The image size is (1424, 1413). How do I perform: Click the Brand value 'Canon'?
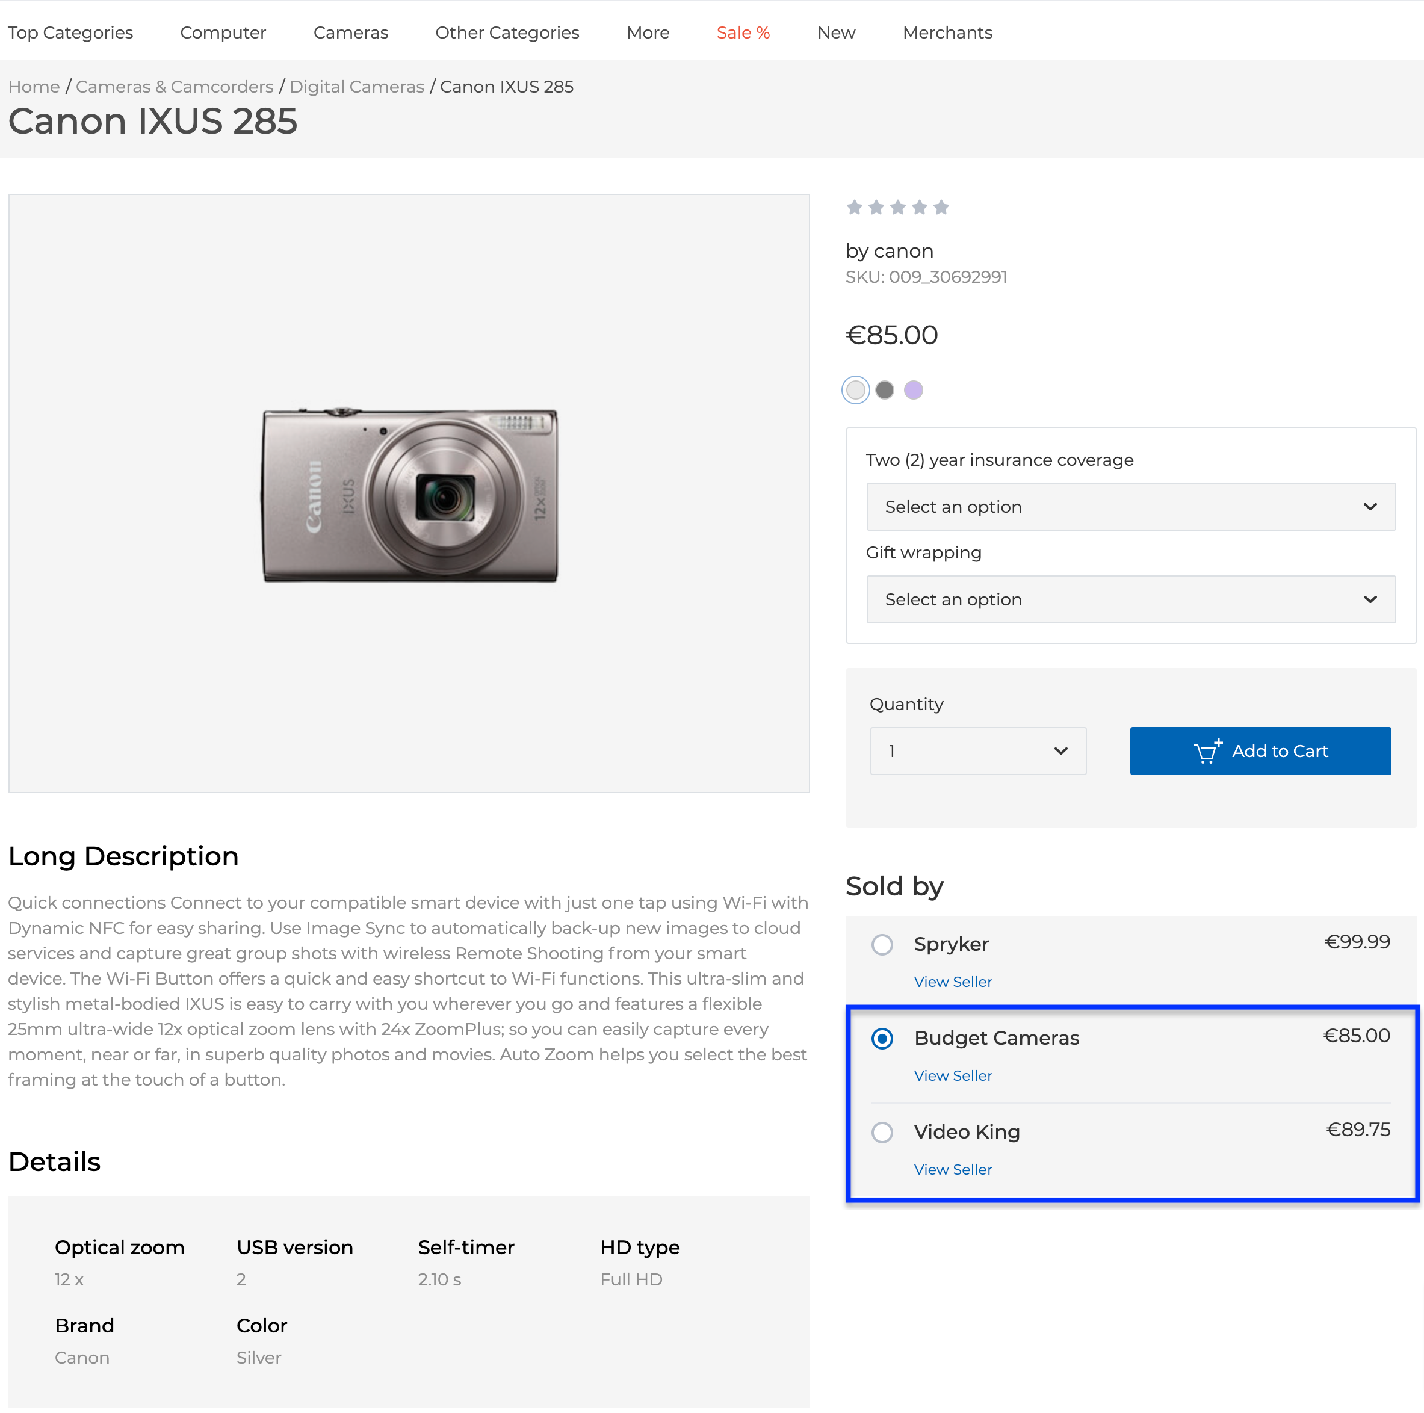point(82,1358)
